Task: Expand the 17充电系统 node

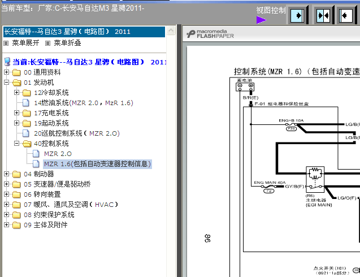Action: click(16, 112)
